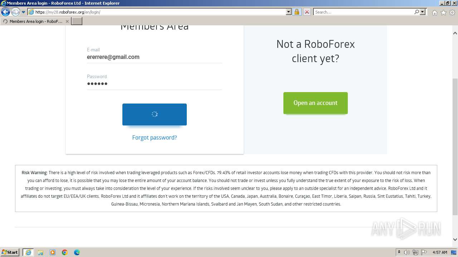Open a new blank tab
458x257 pixels.
pyautogui.click(x=77, y=21)
